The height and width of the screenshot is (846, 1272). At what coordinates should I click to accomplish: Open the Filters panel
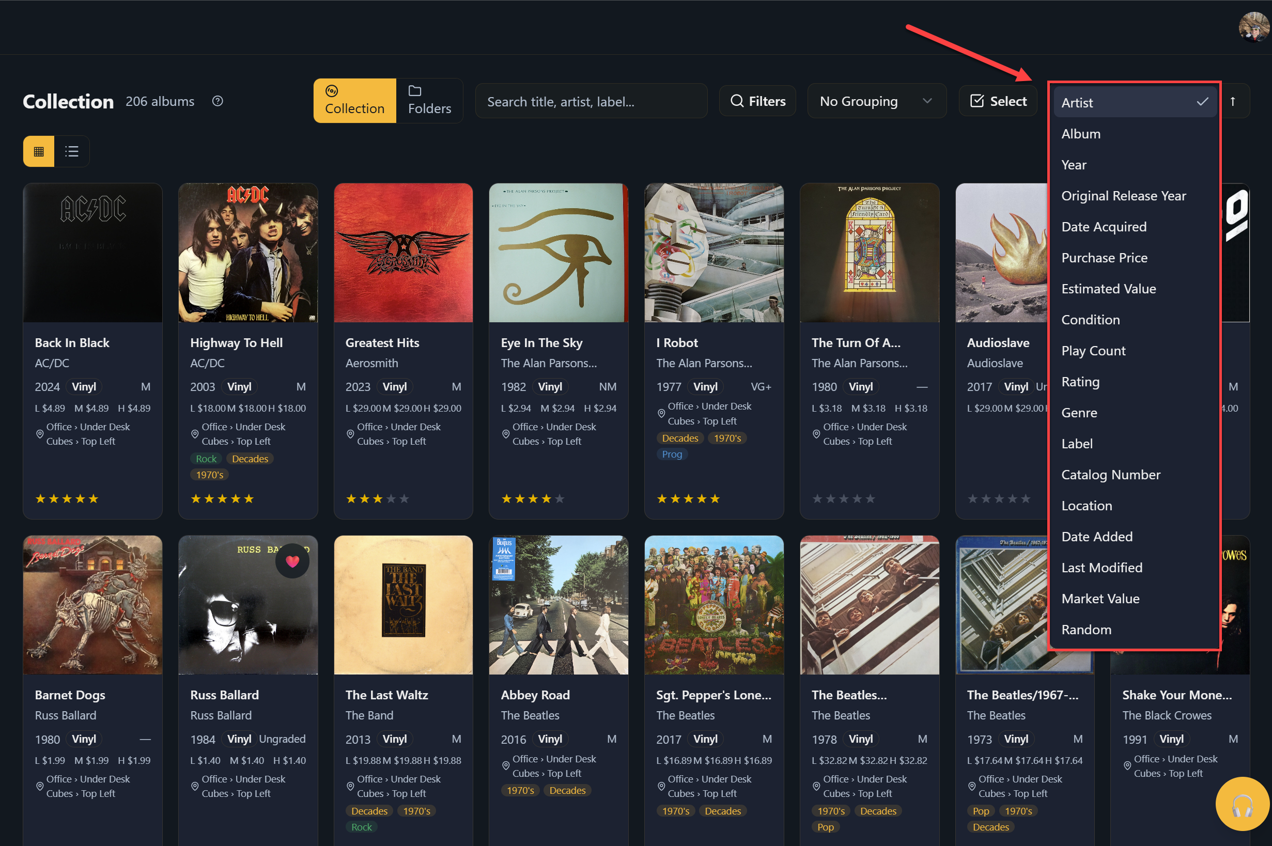[758, 101]
